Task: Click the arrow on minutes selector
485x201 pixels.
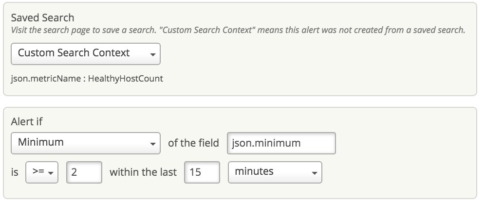Action: (314, 173)
